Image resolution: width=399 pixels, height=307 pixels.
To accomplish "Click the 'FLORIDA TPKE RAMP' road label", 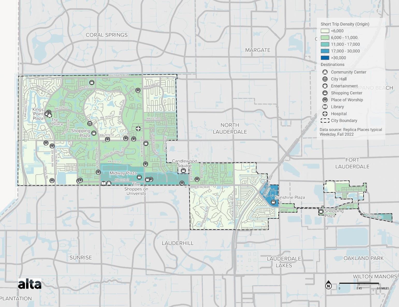I will pyautogui.click(x=269, y=186).
